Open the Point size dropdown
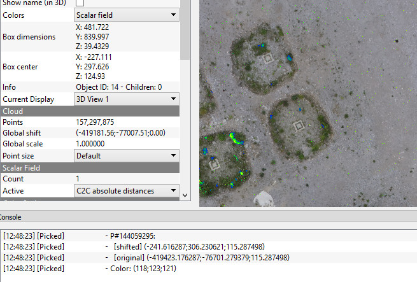 tap(126, 156)
